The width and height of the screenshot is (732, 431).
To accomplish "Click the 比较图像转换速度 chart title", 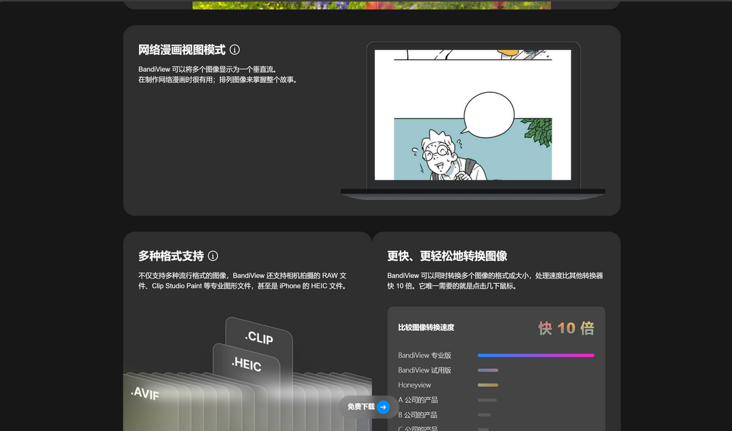I will tap(426, 327).
